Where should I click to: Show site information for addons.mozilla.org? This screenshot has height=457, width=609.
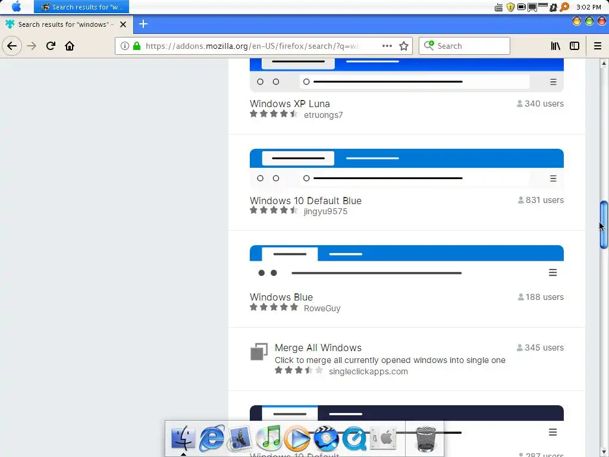pyautogui.click(x=124, y=46)
